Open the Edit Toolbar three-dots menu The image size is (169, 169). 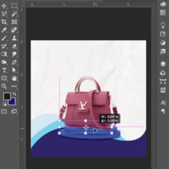tap(14, 86)
